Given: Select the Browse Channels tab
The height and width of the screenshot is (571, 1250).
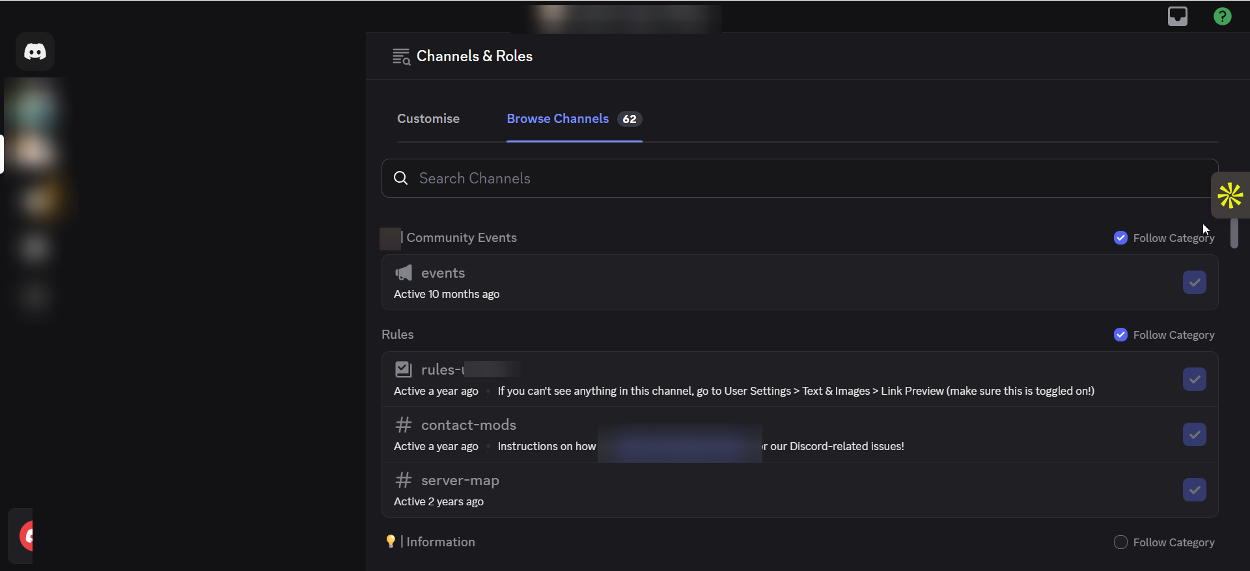Looking at the screenshot, I should point(558,119).
